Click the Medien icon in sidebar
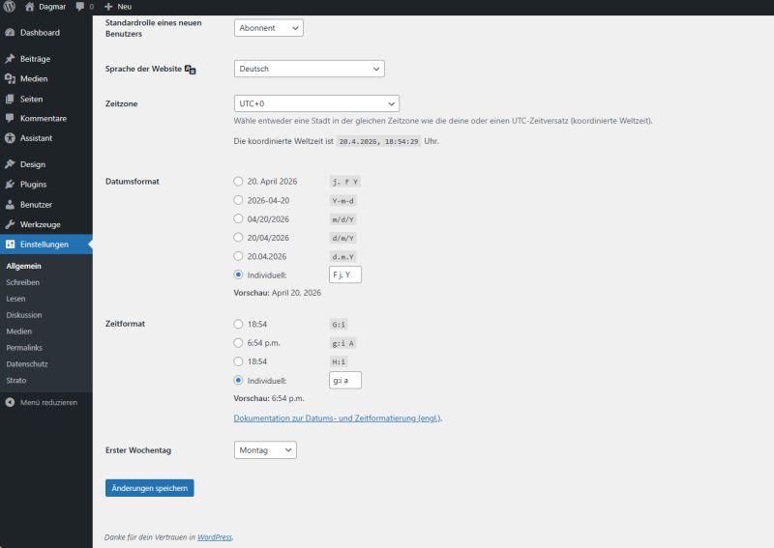This screenshot has width=774, height=548. tap(10, 79)
